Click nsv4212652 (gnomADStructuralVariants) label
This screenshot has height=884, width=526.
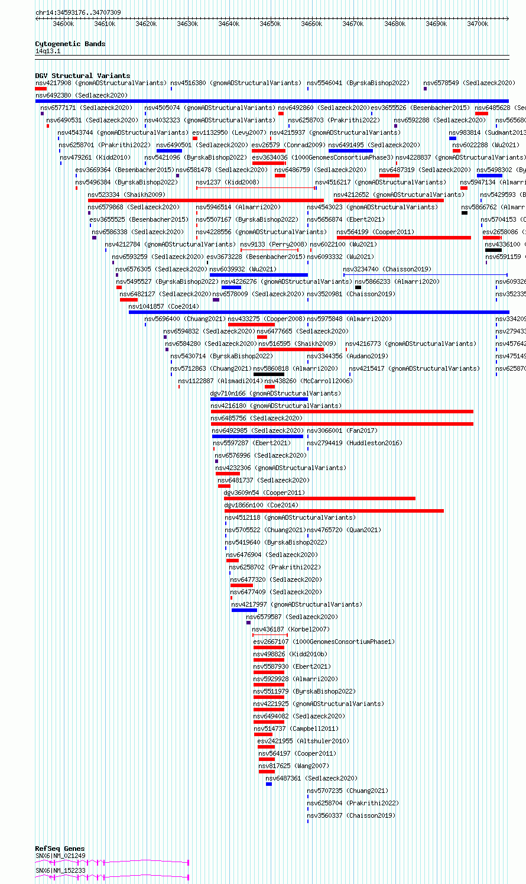(399, 195)
